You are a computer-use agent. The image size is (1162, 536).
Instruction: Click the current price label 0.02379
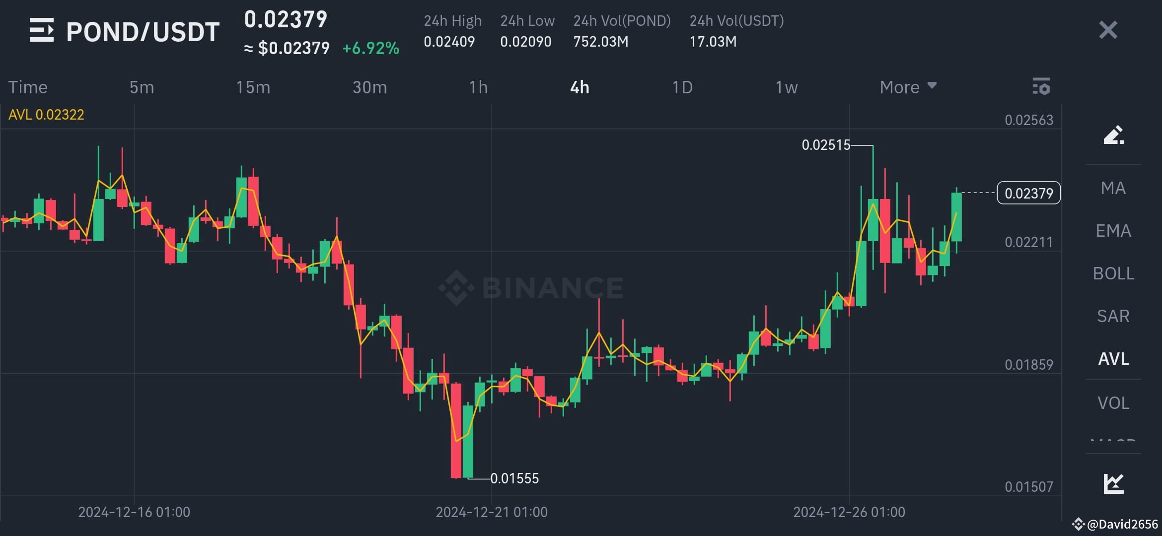[1028, 194]
